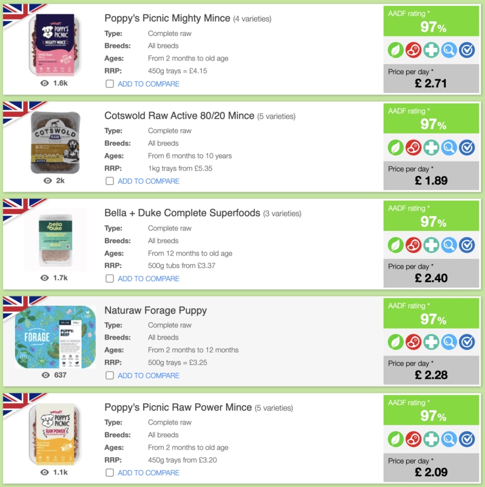The width and height of the screenshot is (485, 487).
Task: Click Poppy's Picnic Mighty Mince product image
Action: 55,45
